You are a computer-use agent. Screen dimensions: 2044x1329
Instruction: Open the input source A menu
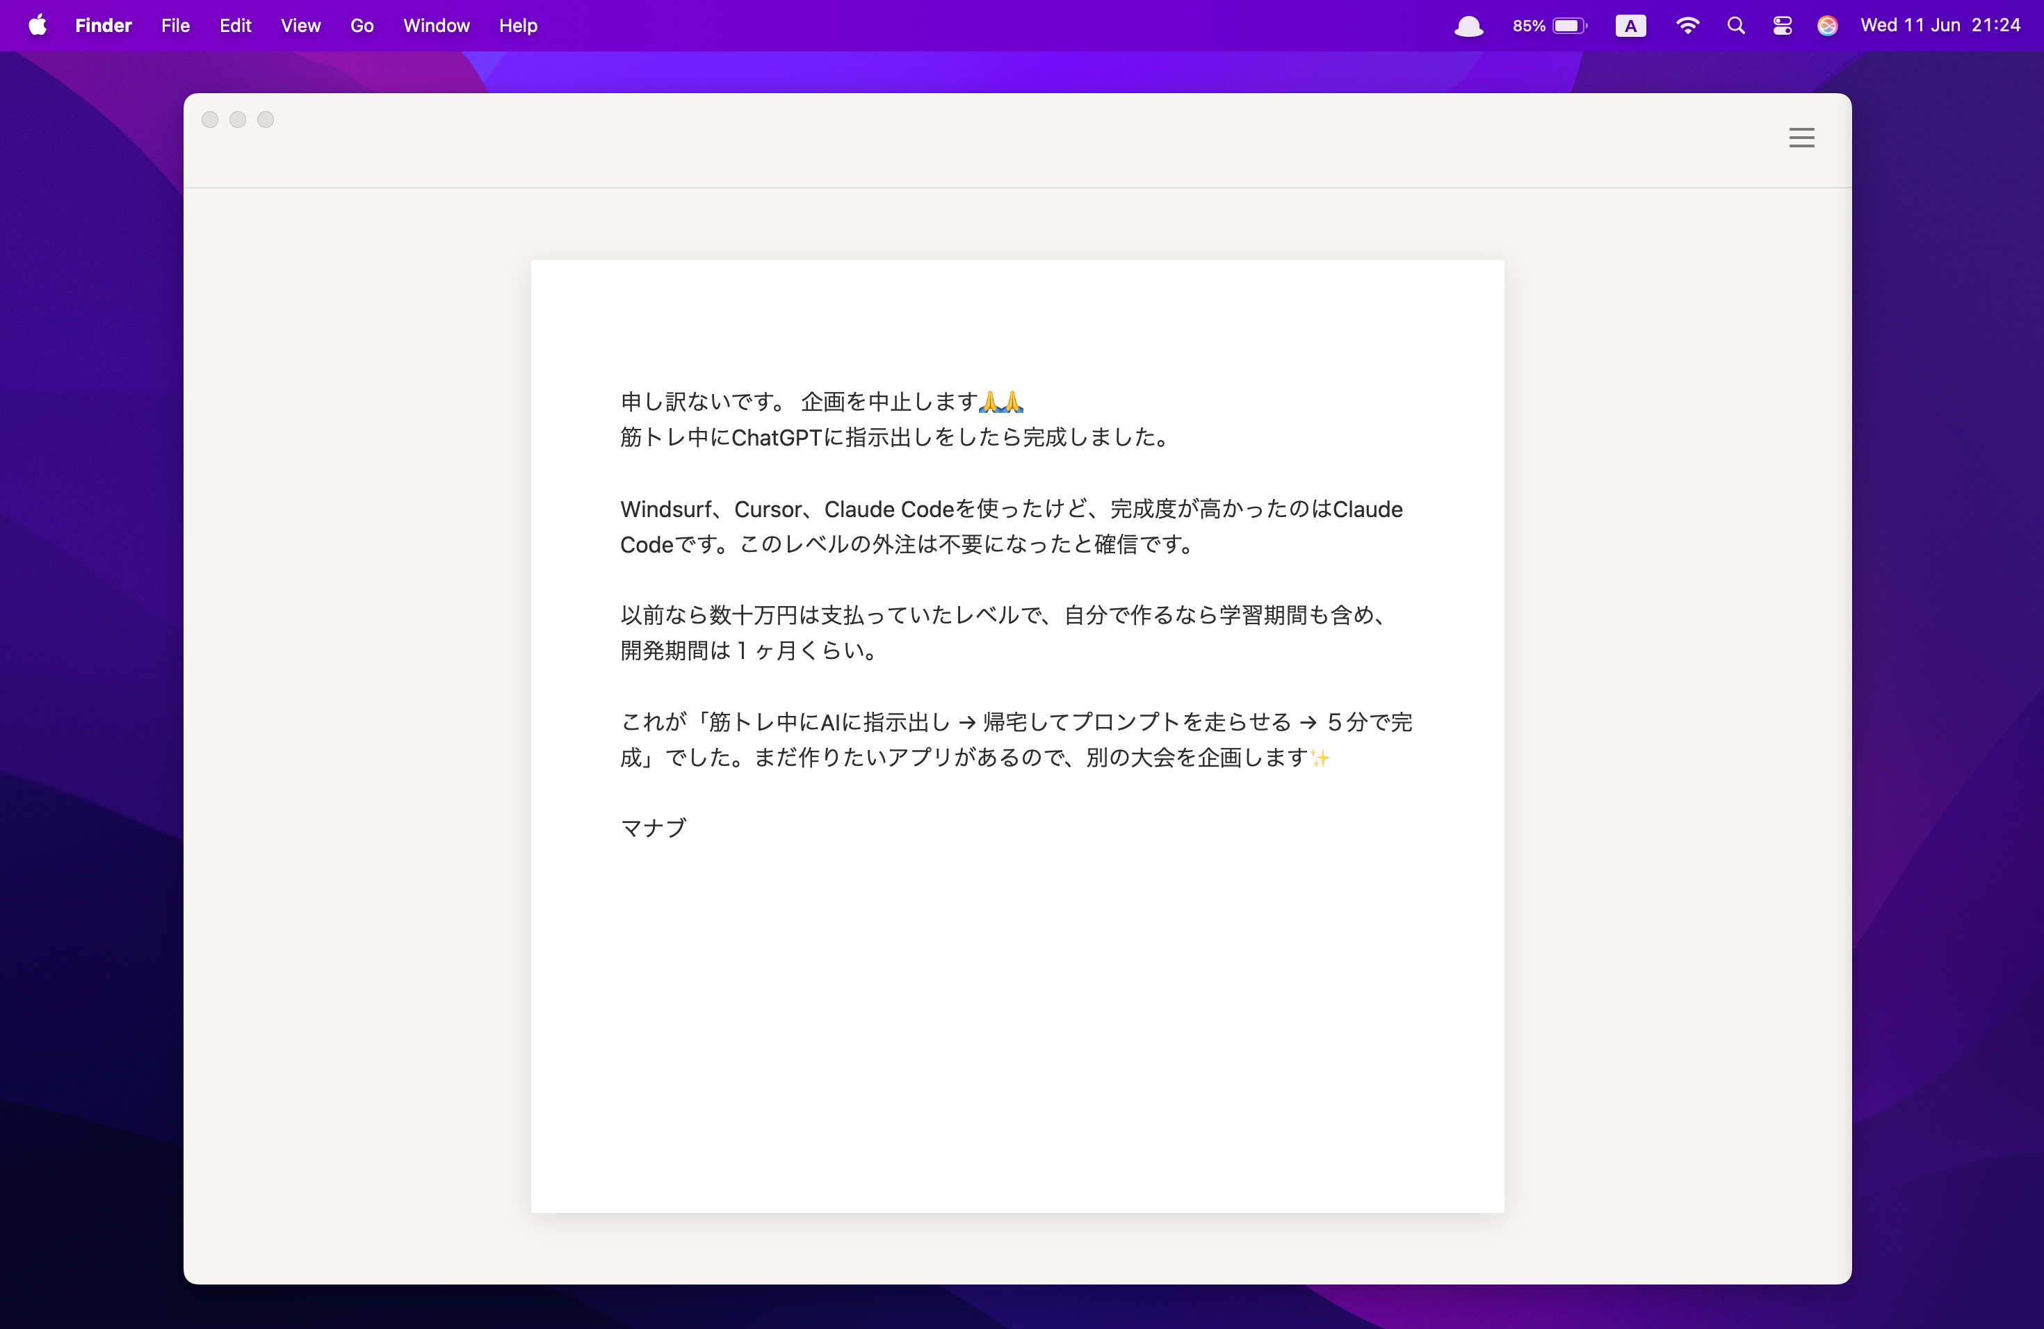pos(1630,26)
